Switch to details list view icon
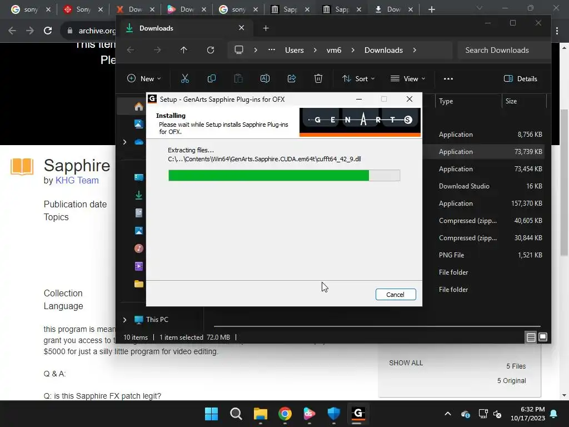 (531, 337)
